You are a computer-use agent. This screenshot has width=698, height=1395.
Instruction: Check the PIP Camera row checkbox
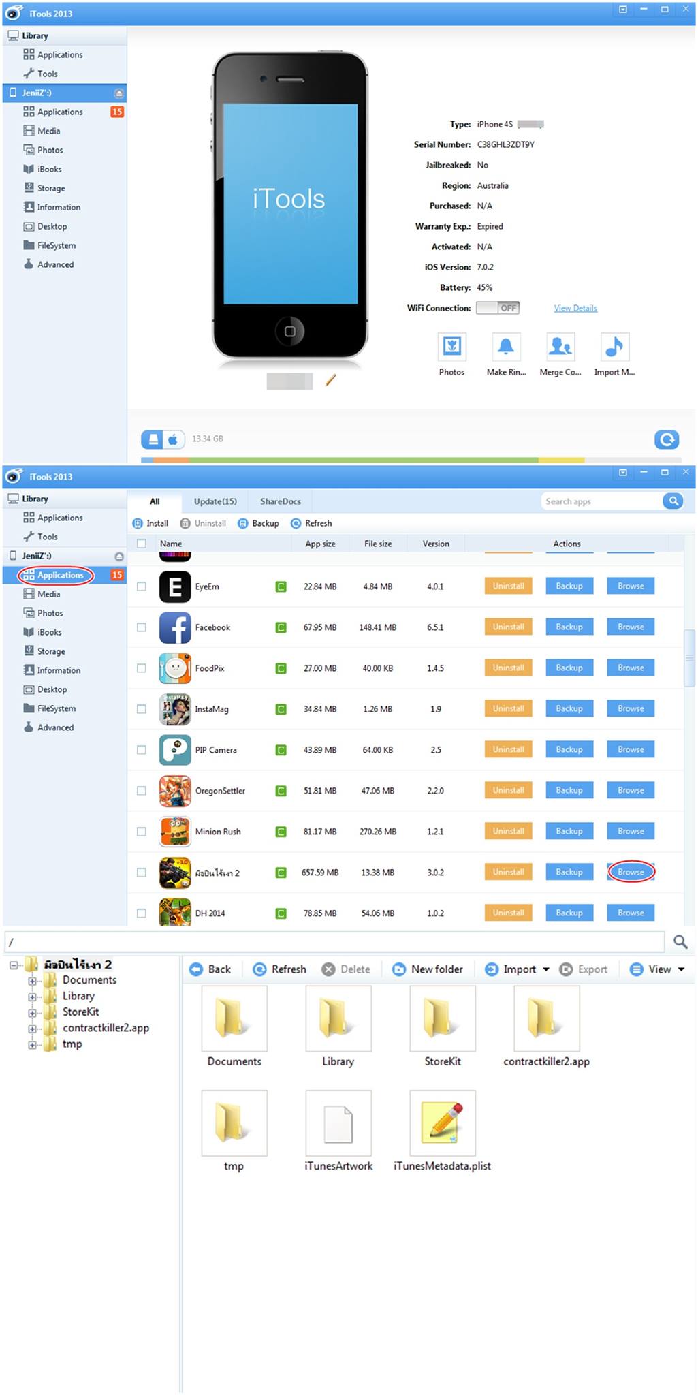[x=142, y=750]
